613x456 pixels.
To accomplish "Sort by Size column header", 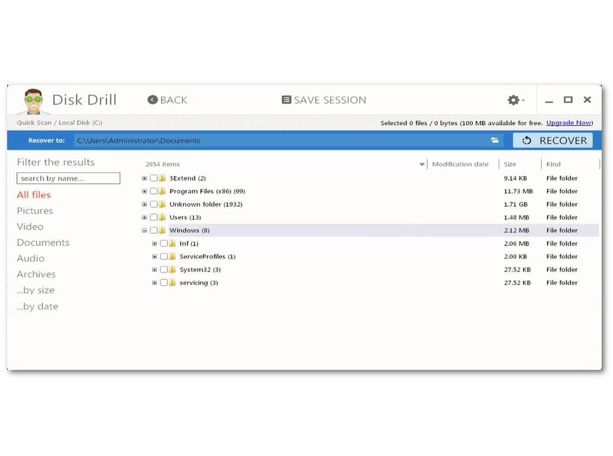I will pos(510,164).
